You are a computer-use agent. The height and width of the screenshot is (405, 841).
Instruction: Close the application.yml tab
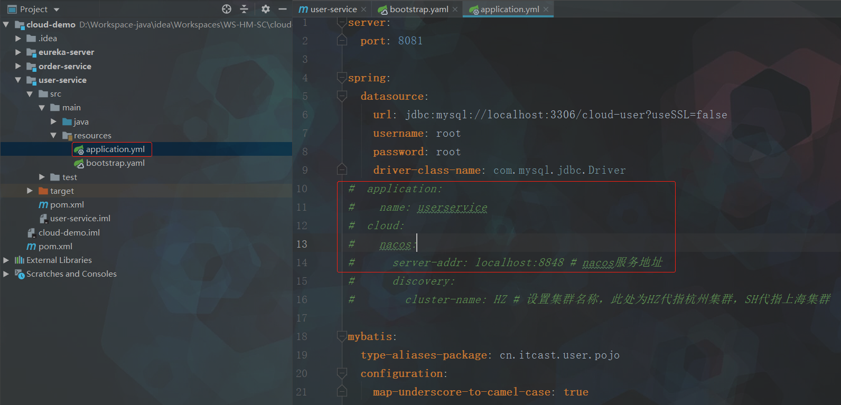coord(546,10)
